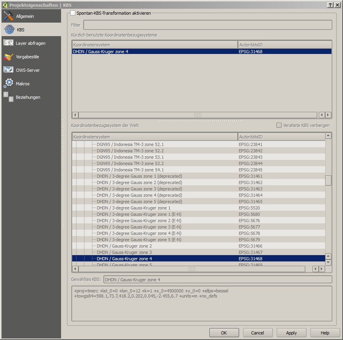343x340 pixels.
Task: Open the OWS-Server icon
Action: coord(9,70)
